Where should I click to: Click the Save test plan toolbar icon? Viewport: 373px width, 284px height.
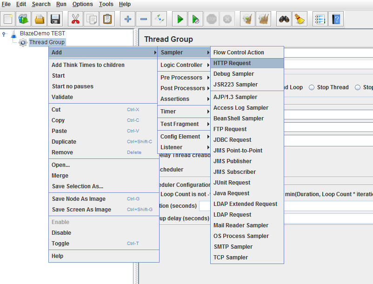click(x=56, y=19)
